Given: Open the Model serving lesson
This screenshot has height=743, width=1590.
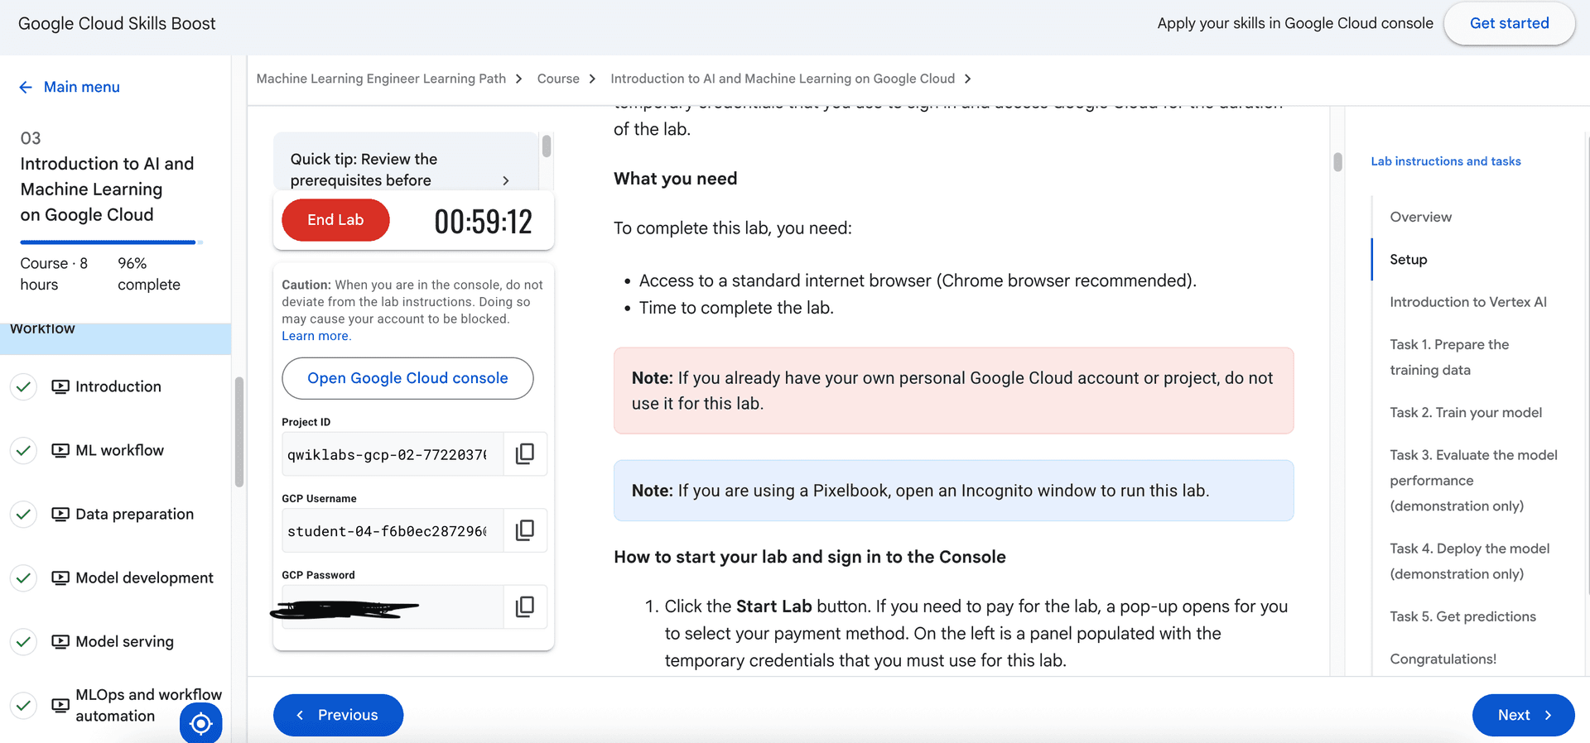Looking at the screenshot, I should coord(124,641).
